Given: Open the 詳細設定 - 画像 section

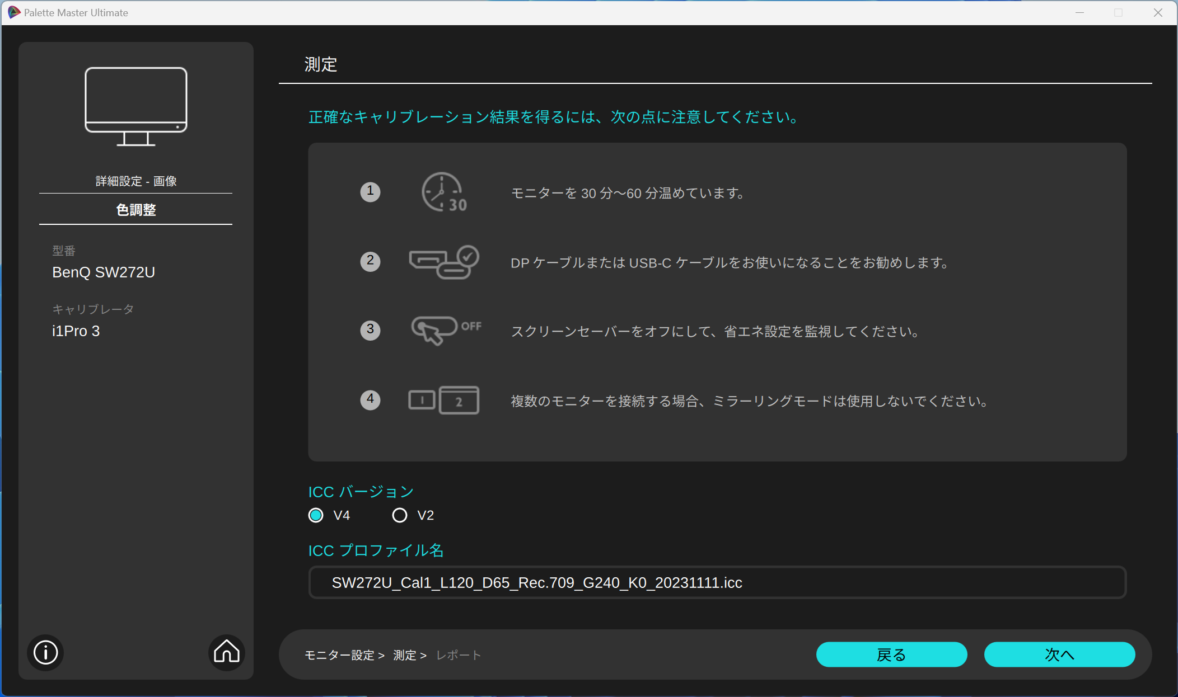Looking at the screenshot, I should 136,181.
